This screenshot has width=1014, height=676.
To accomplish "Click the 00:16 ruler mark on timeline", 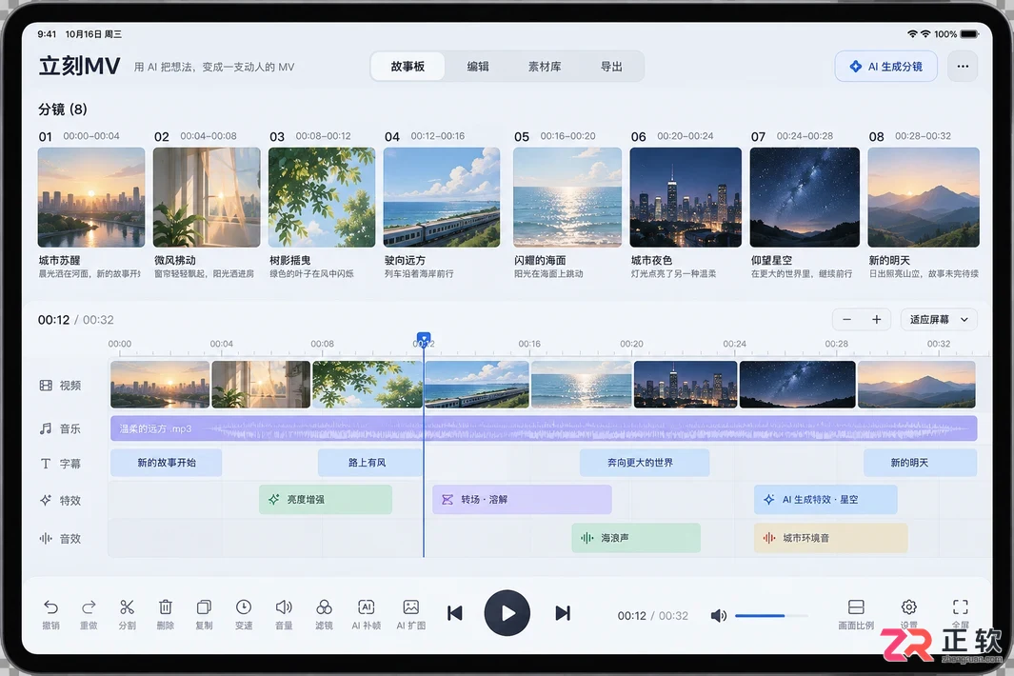I will [x=529, y=344].
